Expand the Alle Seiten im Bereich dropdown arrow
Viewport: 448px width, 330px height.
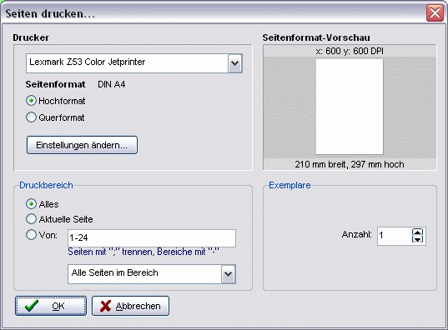tap(228, 274)
